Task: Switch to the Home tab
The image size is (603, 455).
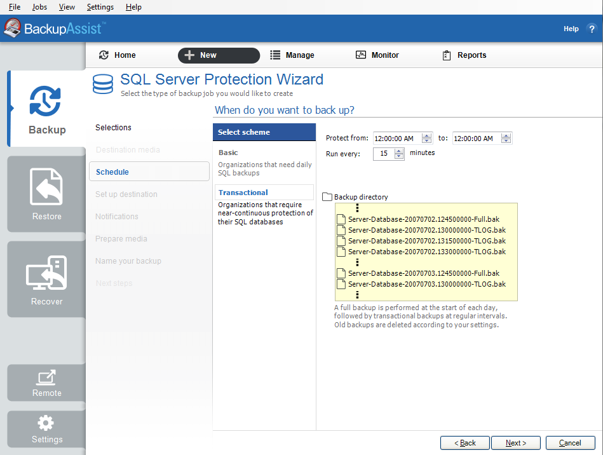Action: tap(118, 55)
